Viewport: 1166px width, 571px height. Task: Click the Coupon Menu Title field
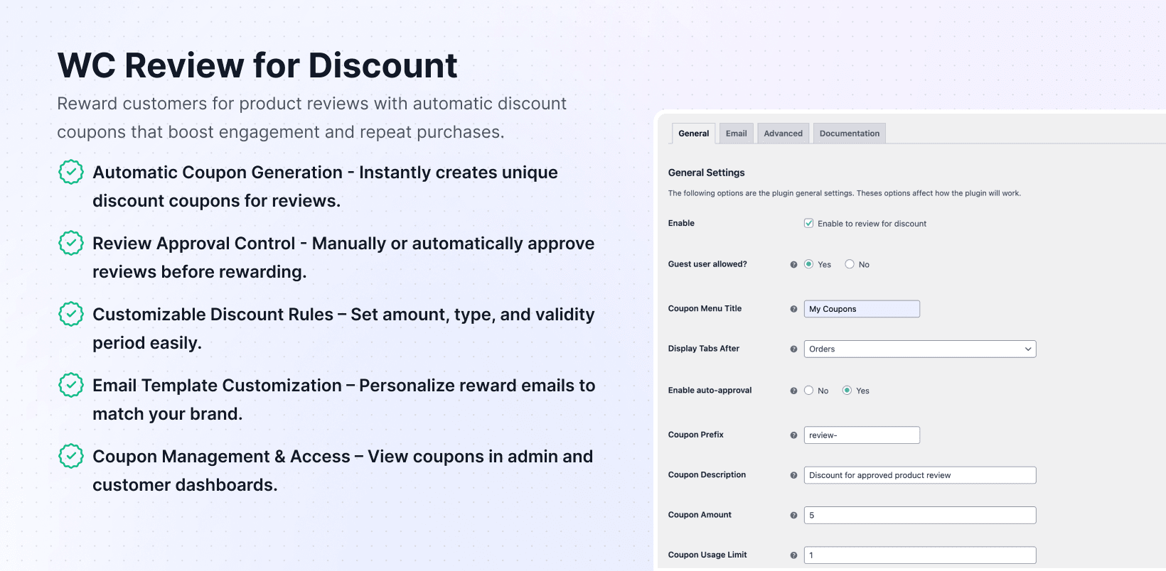coord(861,309)
